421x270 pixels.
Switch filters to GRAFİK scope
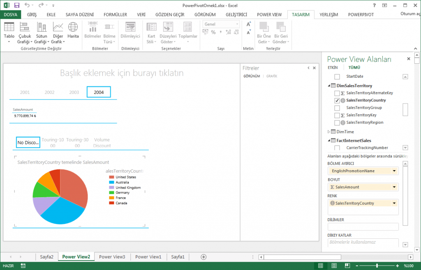point(272,76)
